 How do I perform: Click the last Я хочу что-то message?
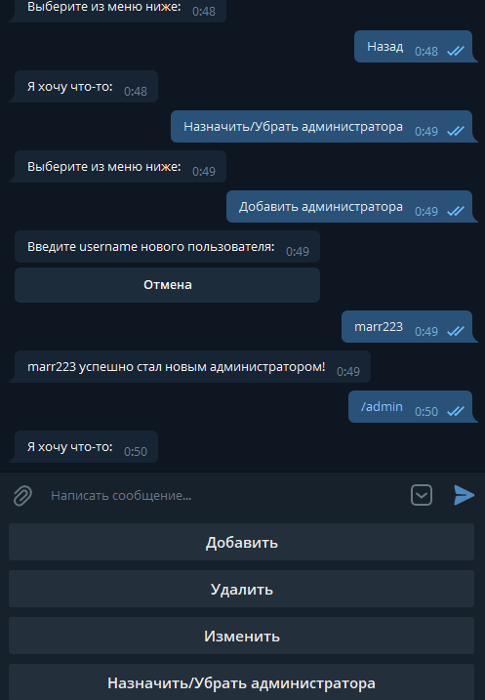pos(86,446)
